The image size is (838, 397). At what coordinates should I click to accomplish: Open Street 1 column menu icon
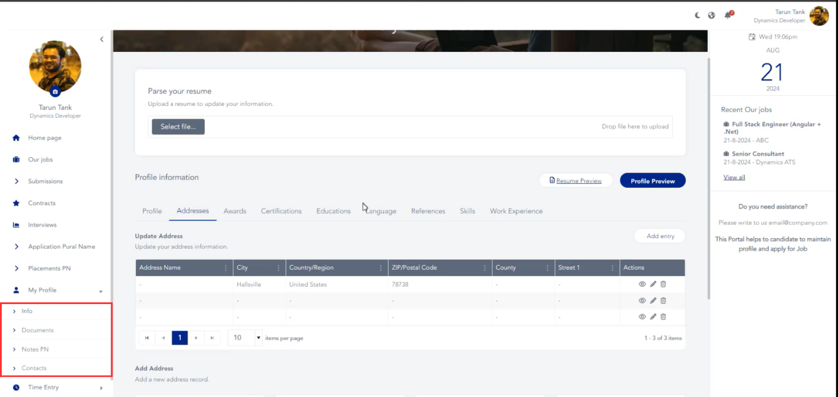(612, 268)
